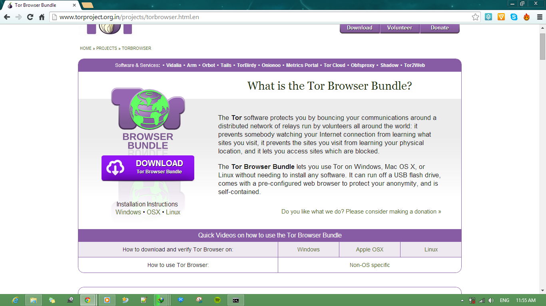Open the Non-OS specific video link

[370, 265]
